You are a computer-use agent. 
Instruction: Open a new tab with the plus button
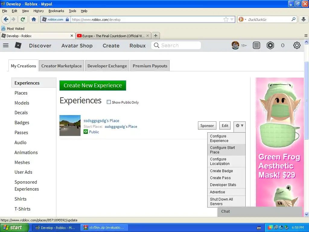(x=156, y=36)
